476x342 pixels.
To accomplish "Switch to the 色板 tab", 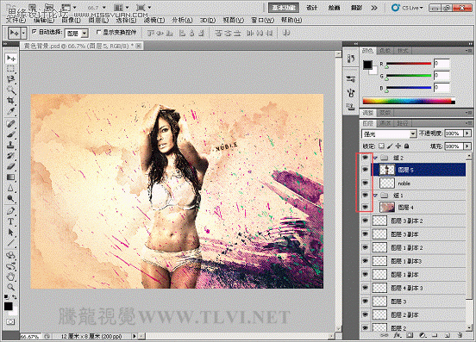I will click(x=385, y=51).
